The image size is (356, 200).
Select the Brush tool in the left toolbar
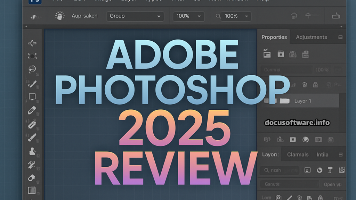coord(32,83)
